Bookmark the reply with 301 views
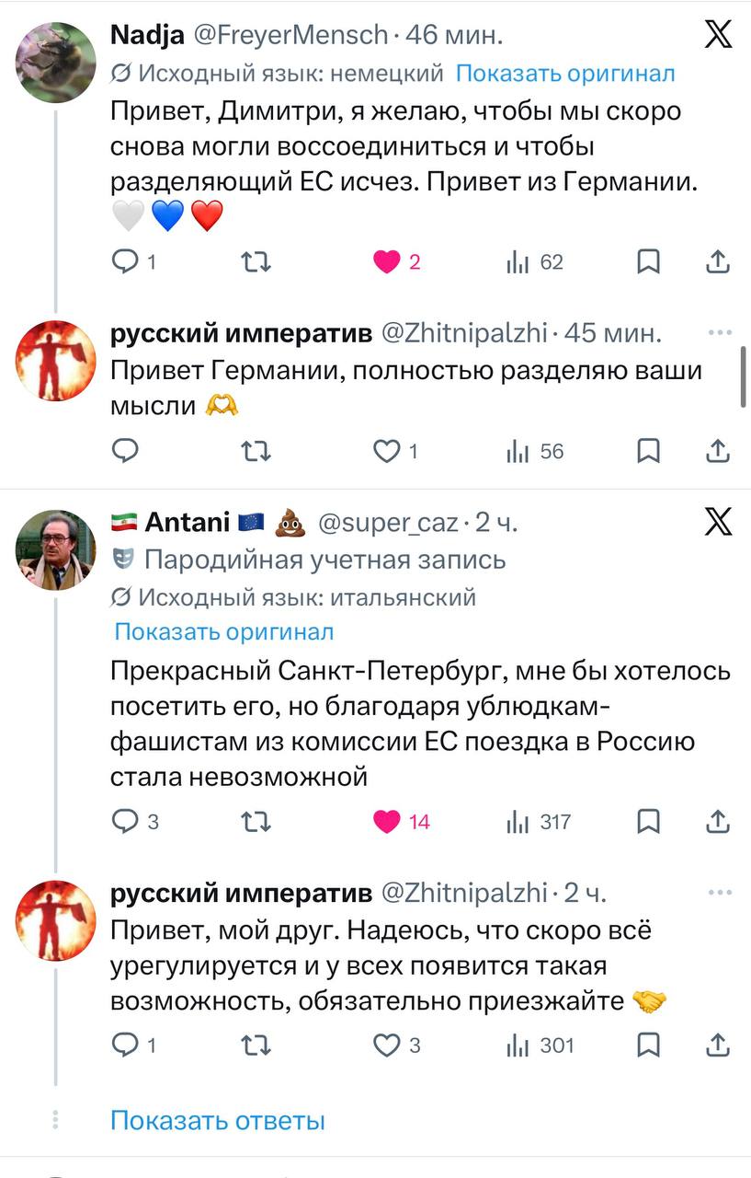This screenshot has height=1178, width=751. (x=649, y=1045)
